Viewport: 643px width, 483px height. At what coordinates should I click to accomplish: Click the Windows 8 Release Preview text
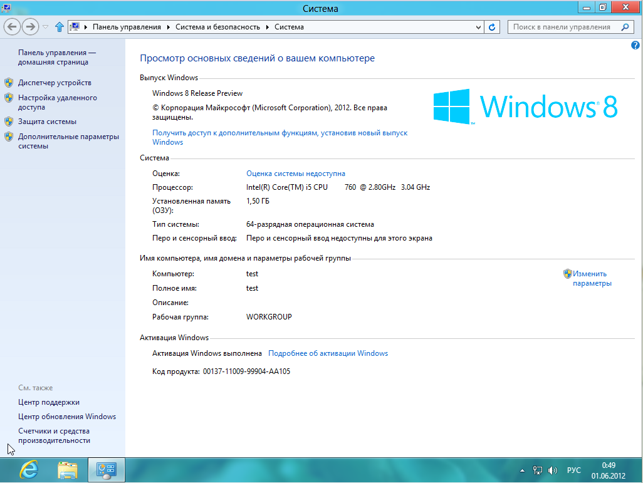[197, 93]
